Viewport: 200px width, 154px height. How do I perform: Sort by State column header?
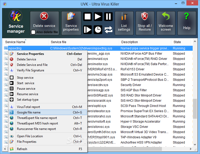[181, 42]
